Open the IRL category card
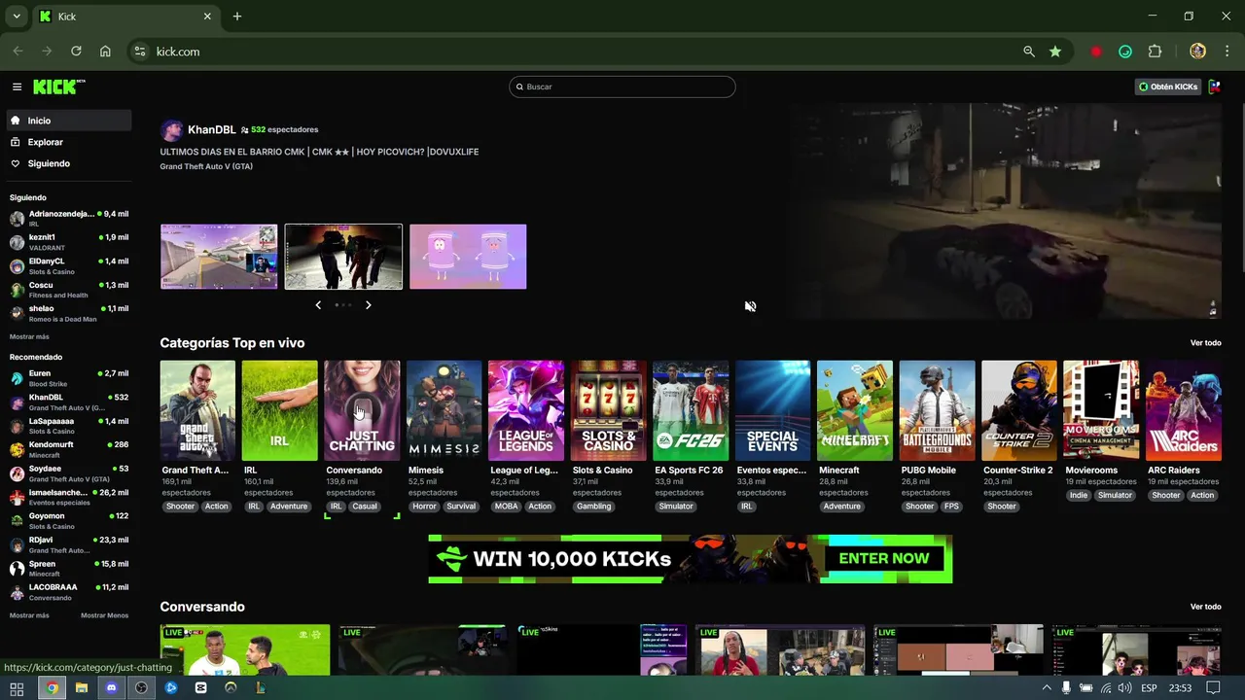 pyautogui.click(x=279, y=410)
